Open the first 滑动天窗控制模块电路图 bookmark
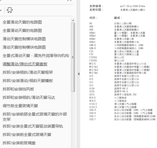 point(24,39)
